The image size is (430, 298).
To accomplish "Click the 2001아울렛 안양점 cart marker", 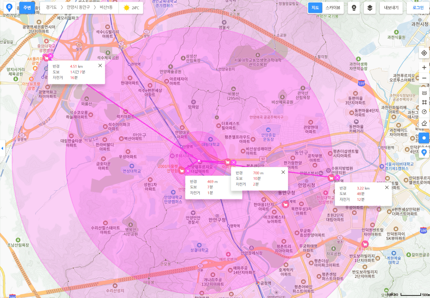I will 182,171.
